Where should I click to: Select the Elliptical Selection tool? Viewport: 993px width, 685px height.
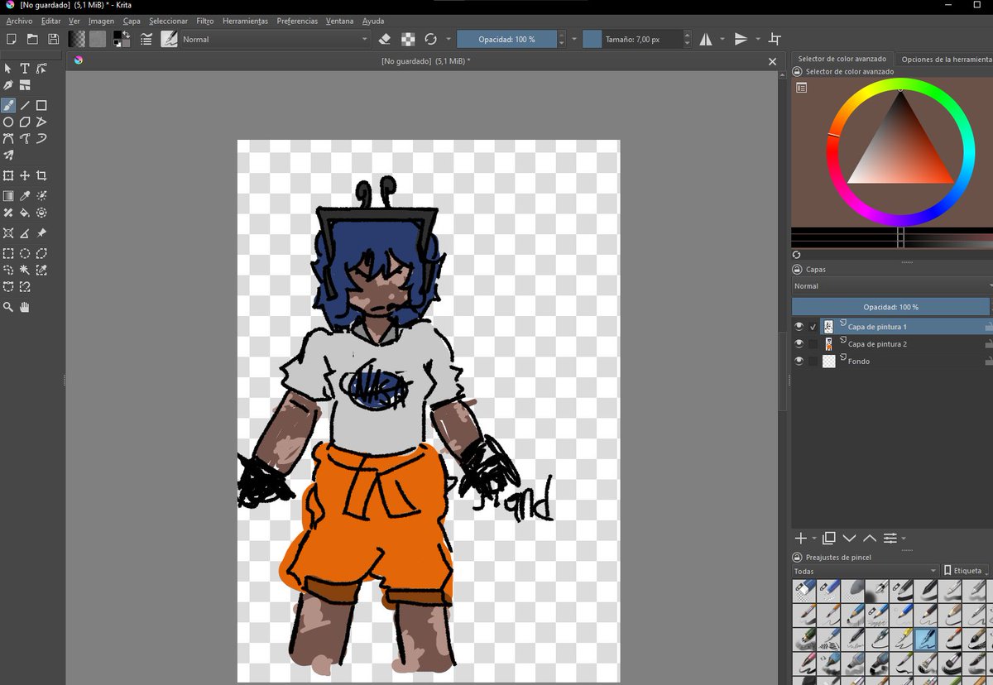pos(25,253)
